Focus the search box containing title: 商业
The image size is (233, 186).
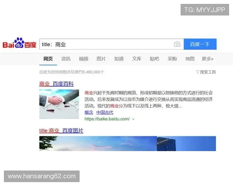click(x=111, y=44)
